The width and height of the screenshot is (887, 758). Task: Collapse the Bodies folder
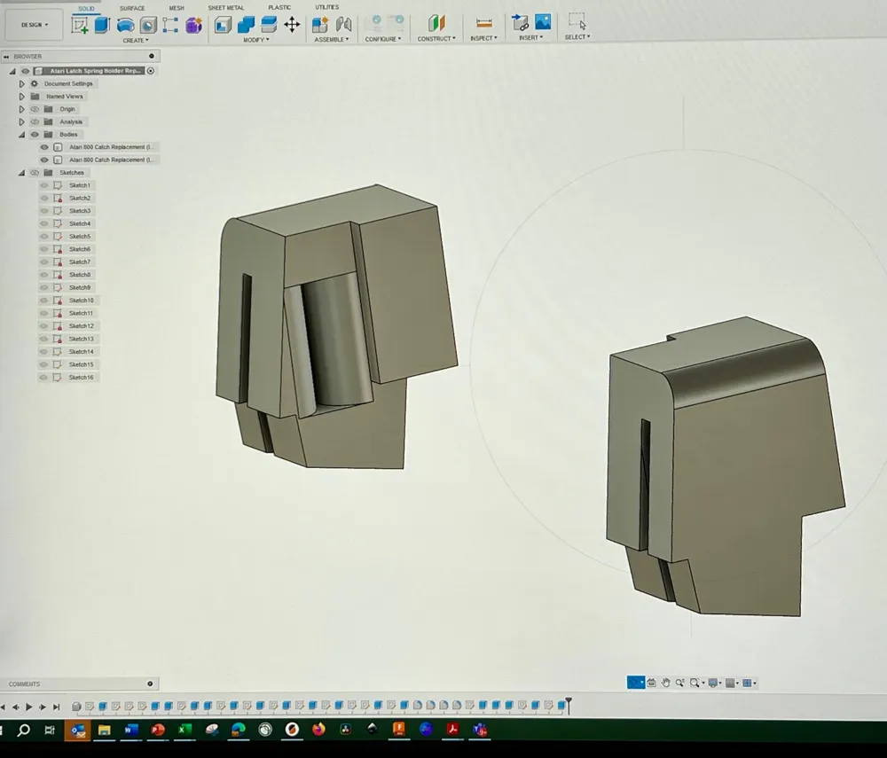pyautogui.click(x=21, y=135)
